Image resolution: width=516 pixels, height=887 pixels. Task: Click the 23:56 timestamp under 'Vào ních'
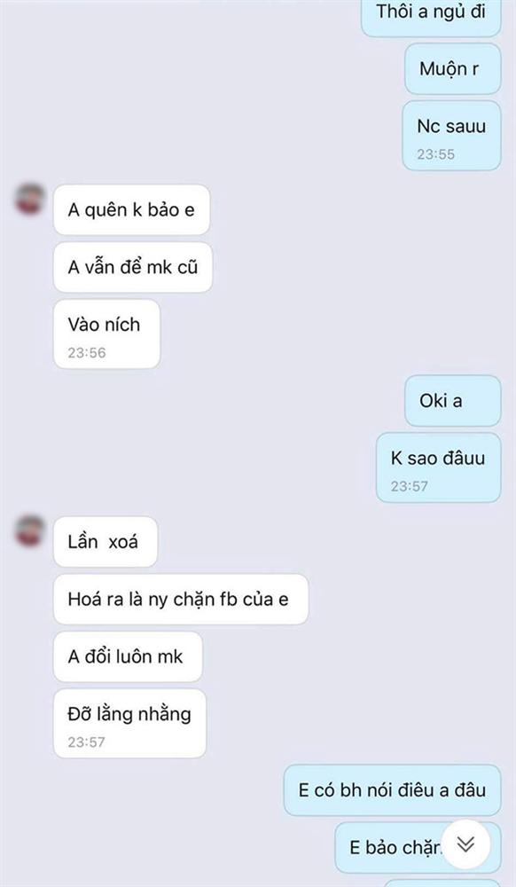coord(87,352)
